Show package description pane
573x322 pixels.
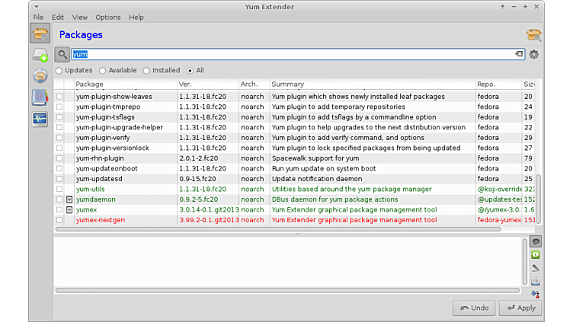click(536, 241)
